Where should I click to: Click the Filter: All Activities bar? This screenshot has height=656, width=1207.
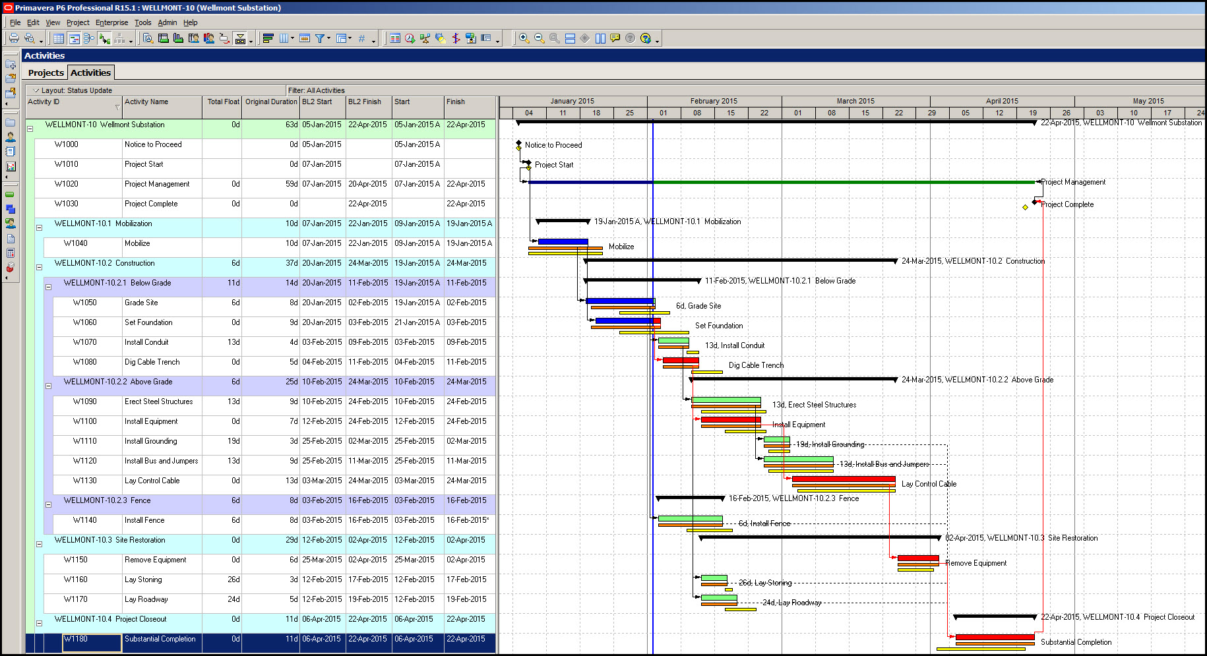click(317, 90)
